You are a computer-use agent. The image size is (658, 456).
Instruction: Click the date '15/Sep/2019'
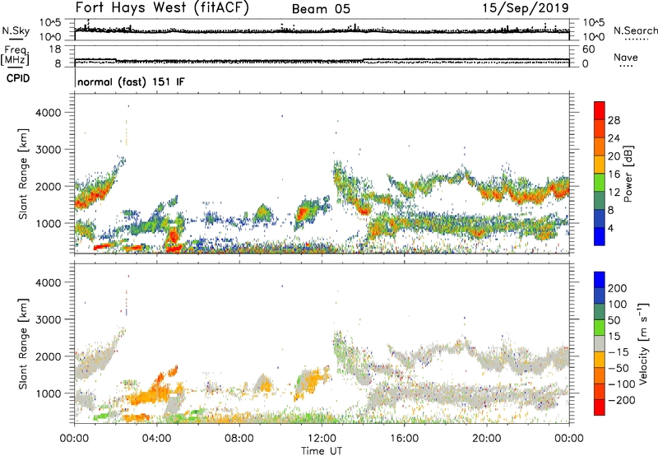click(x=526, y=8)
